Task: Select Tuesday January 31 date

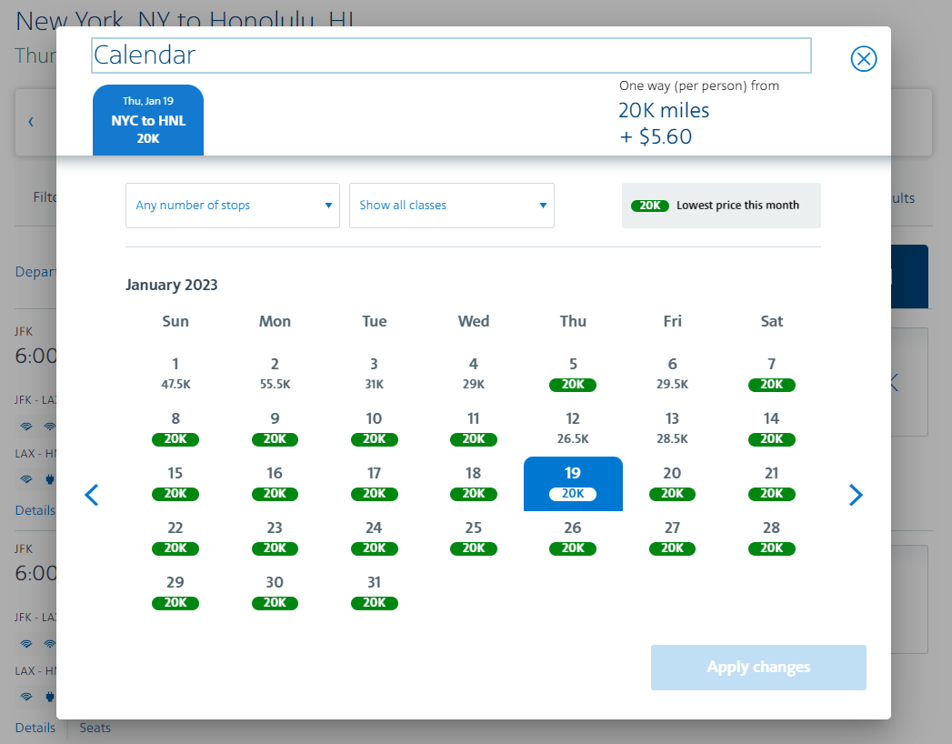Action: coord(374,593)
